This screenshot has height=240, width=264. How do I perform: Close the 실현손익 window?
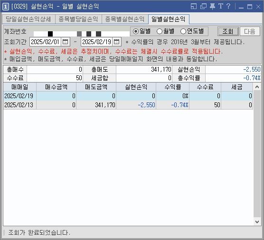click(x=258, y=7)
